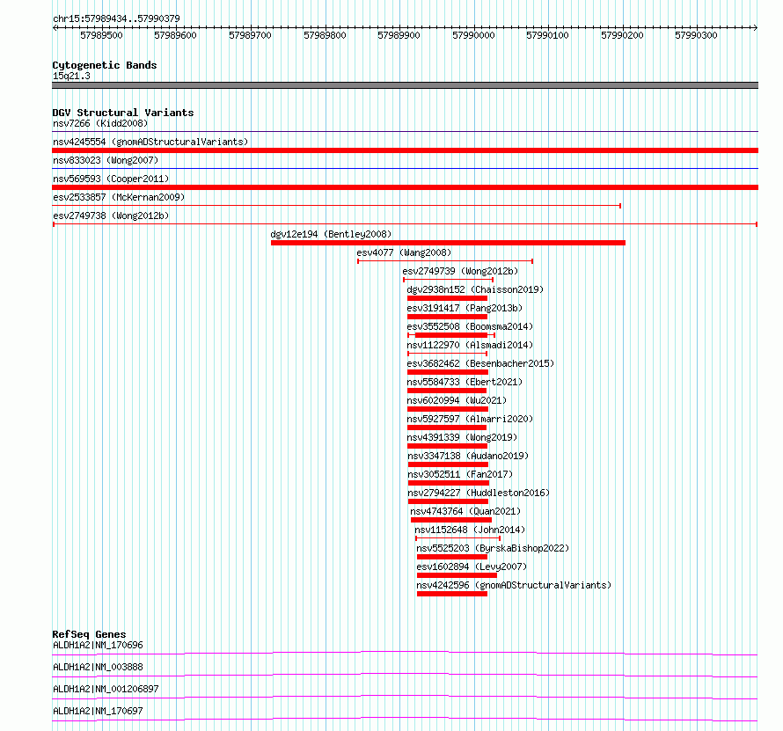
Task: Click ruler position 57990000
Action: click(x=473, y=35)
